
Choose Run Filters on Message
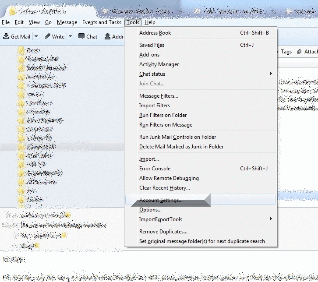[x=201, y=125]
